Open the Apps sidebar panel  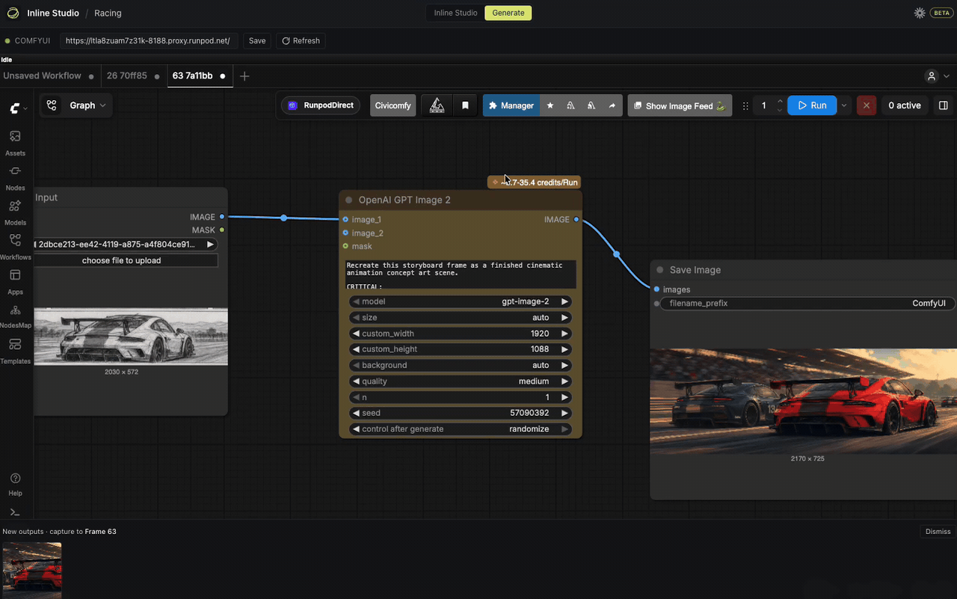15,281
